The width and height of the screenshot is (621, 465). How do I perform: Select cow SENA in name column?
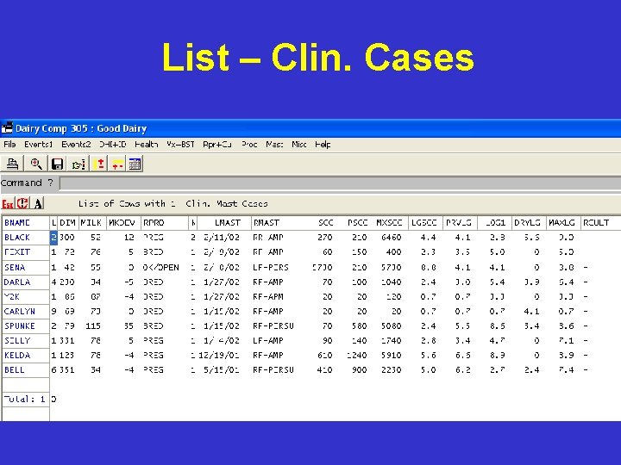click(26, 267)
